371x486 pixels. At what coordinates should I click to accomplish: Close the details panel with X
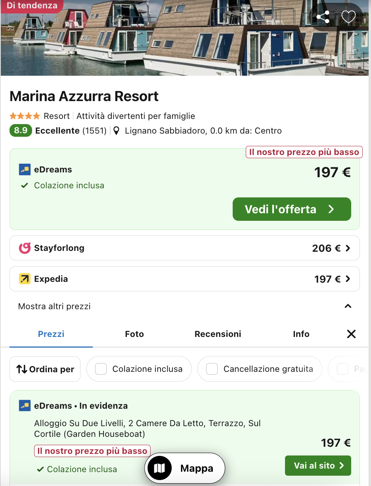point(351,334)
